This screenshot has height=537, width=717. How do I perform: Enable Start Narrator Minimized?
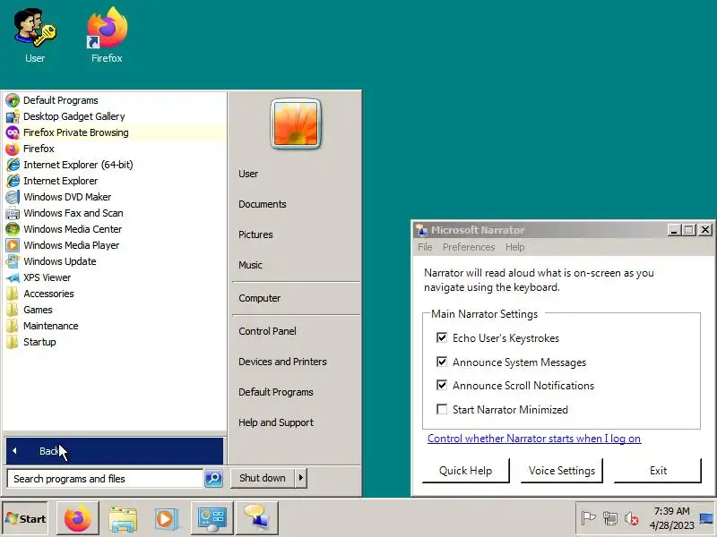coord(442,409)
